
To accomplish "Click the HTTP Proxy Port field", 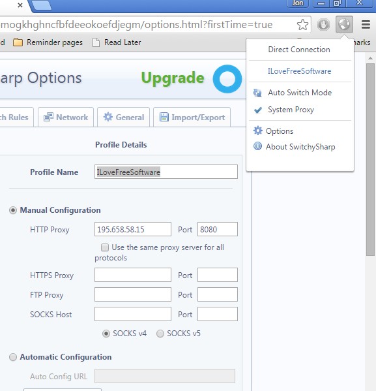I will click(218, 229).
